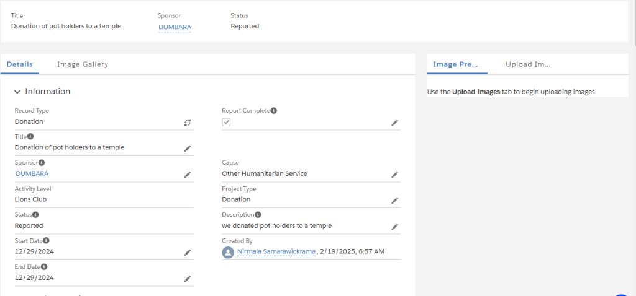Edit the Report Complete pencil icon
636x296 pixels.
click(x=394, y=123)
